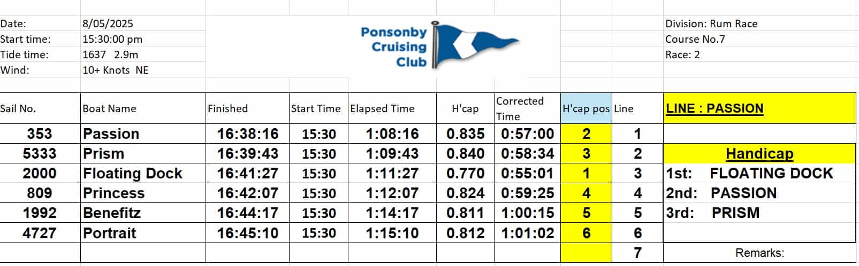Click the H'cap pos column header
859x266 pixels.
pos(586,108)
